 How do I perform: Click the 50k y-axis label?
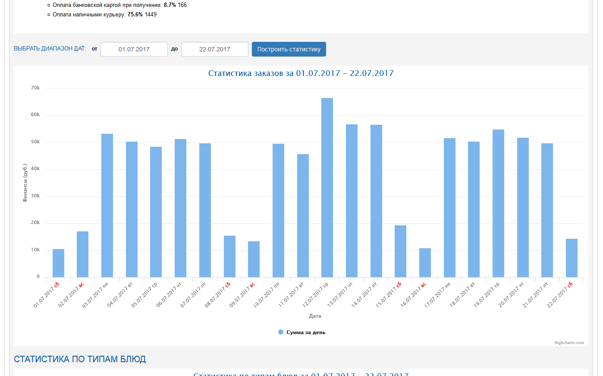(x=35, y=142)
